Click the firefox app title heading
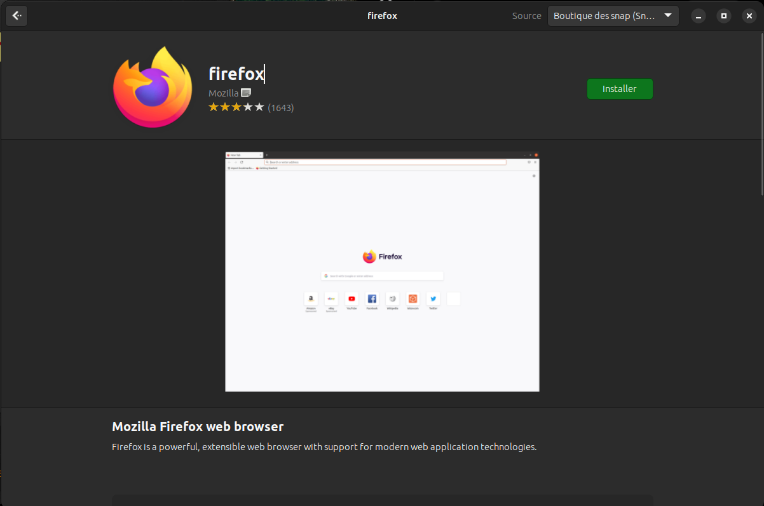The height and width of the screenshot is (506, 764). (x=236, y=74)
